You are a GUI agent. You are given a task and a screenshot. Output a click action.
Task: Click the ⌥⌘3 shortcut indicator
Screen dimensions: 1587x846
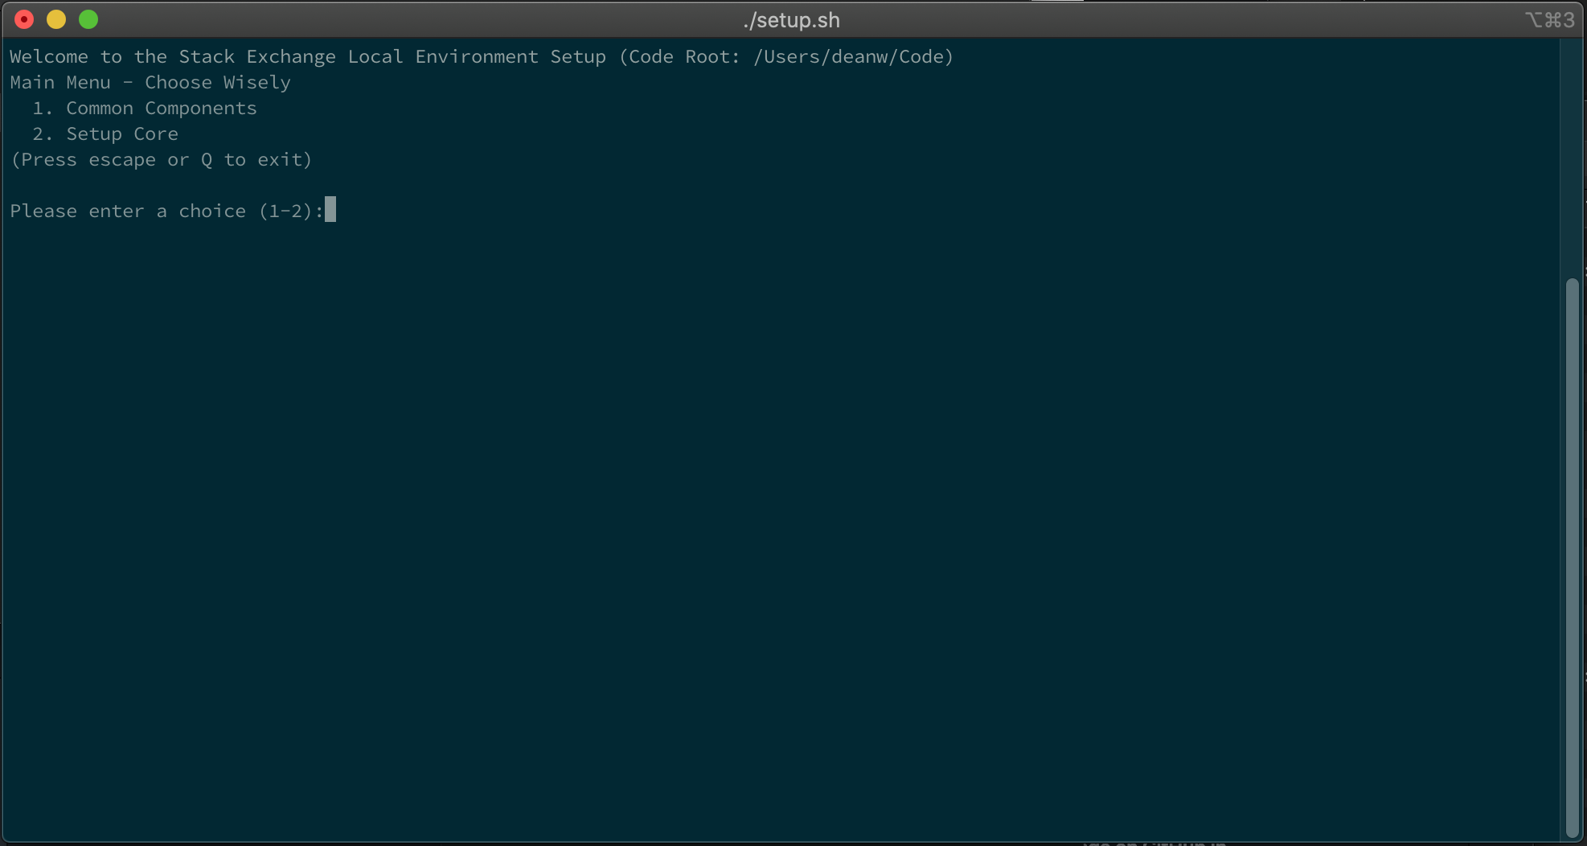(x=1549, y=19)
